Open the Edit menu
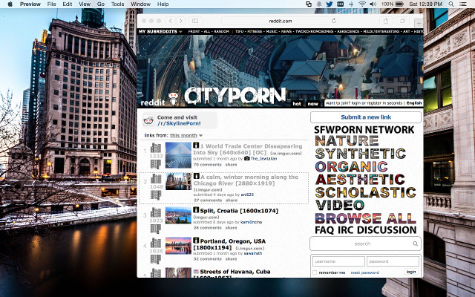Image resolution: width=475 pixels, height=297 pixels. tap(68, 4)
